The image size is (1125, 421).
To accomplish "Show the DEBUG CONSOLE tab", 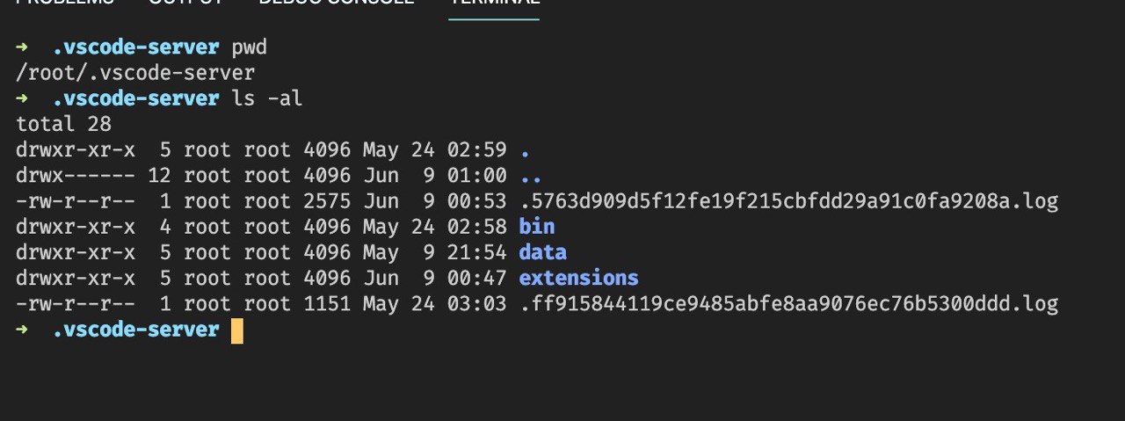I will click(337, 3).
